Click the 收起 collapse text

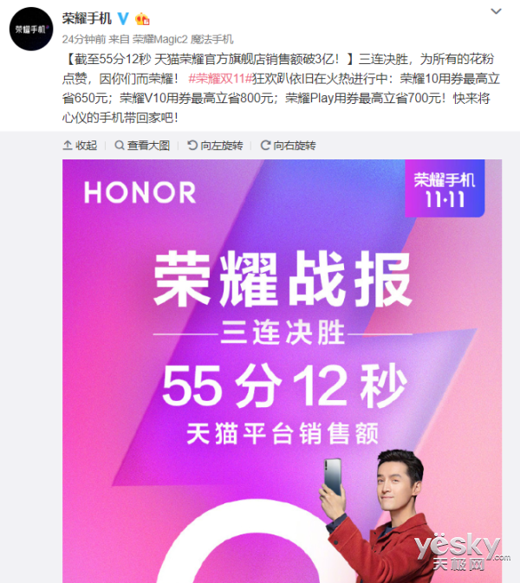coord(87,146)
